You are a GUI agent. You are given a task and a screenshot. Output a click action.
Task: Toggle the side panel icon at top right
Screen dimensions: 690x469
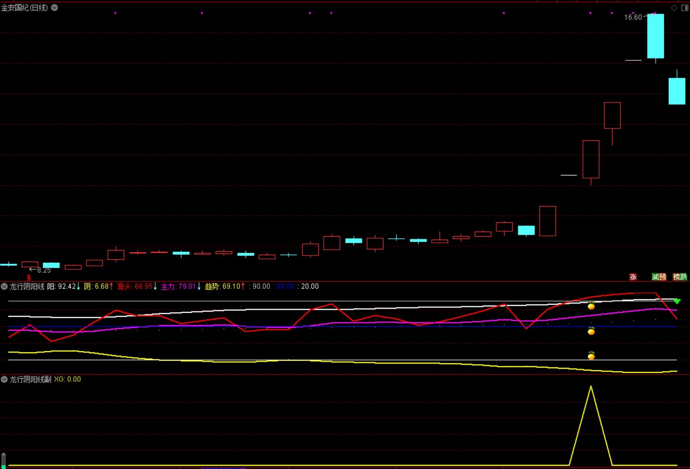pyautogui.click(x=685, y=8)
